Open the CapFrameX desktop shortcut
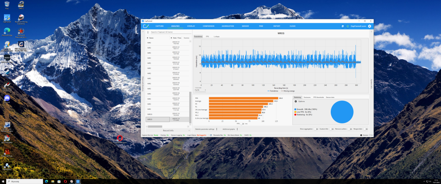Viewport: 441px width, 184px height. coord(7,18)
